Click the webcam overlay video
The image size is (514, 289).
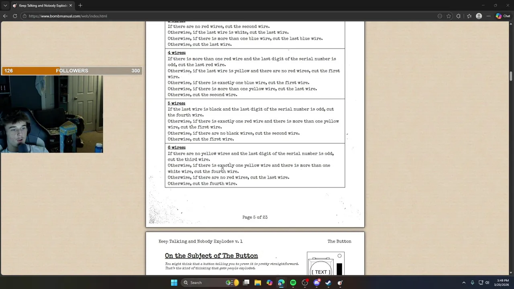click(x=51, y=114)
